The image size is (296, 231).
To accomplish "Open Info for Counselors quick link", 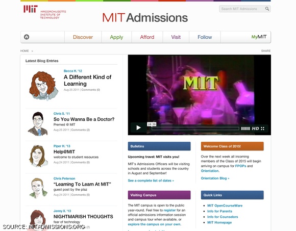I will 223,217.
